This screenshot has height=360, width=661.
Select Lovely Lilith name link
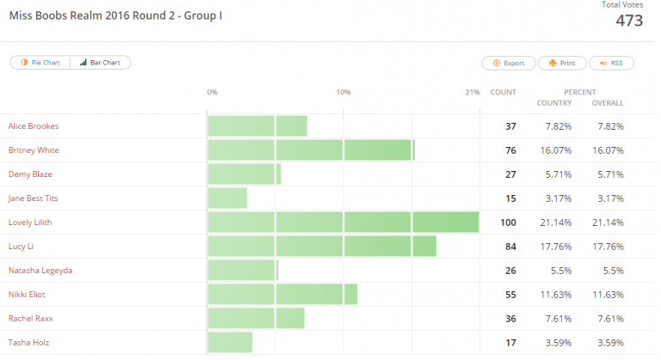click(32, 223)
